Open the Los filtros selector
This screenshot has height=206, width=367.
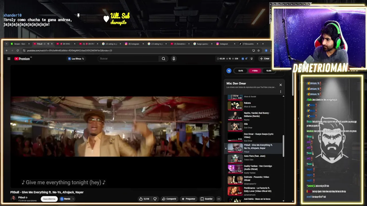[x=76, y=59]
